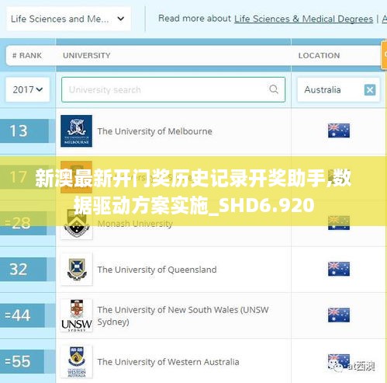
Task: Sort by the # RANK column header
Action: pos(27,55)
